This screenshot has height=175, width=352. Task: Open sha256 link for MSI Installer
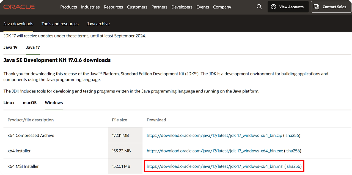(x=293, y=166)
